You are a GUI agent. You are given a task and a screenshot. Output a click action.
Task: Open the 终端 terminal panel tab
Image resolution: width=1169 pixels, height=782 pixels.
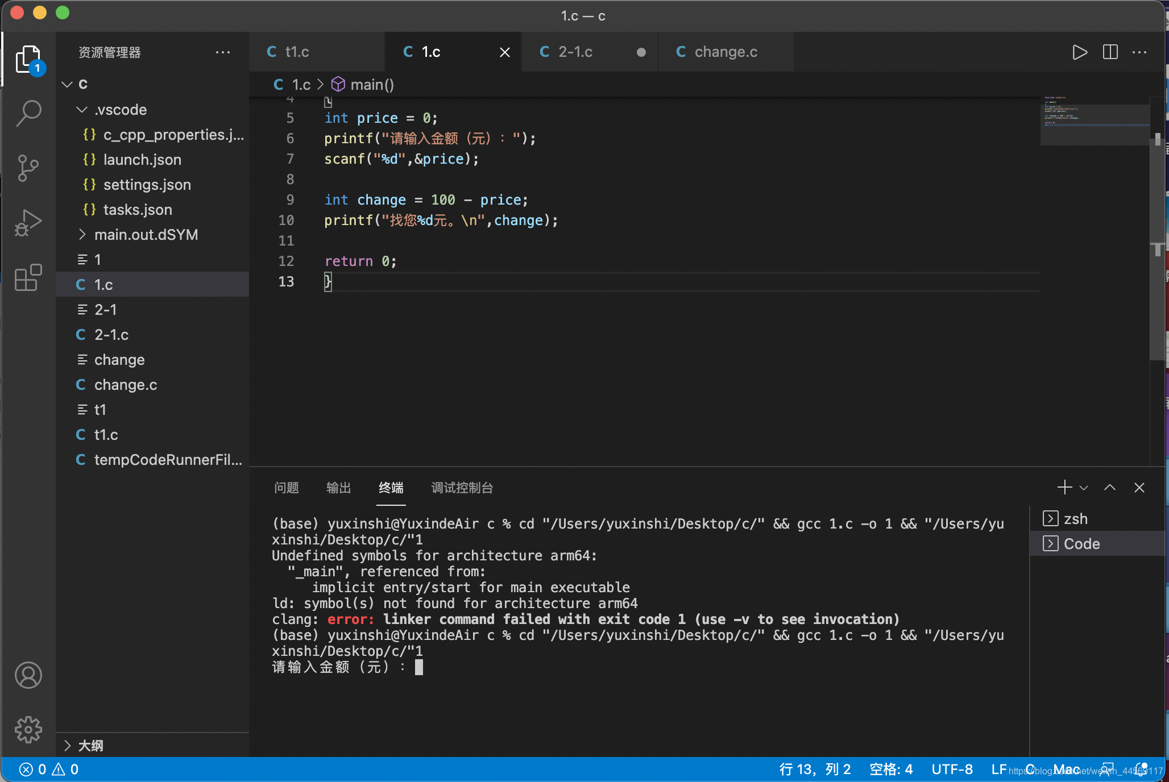391,488
